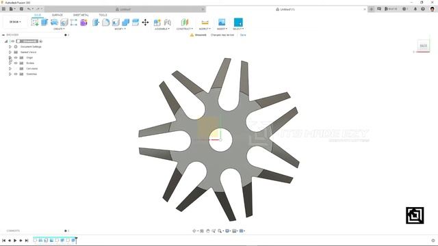Screen dimensions: 438x246
Task: Switch to the SOLID tab
Action: [x=38, y=15]
